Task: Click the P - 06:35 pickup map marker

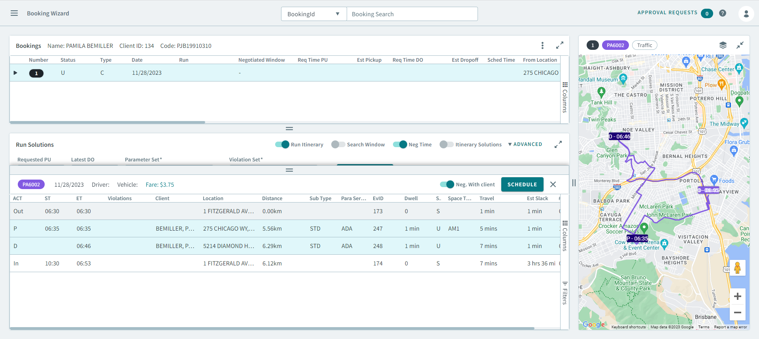Action: click(638, 239)
